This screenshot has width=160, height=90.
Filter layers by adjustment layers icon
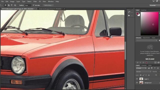click(x=152, y=68)
